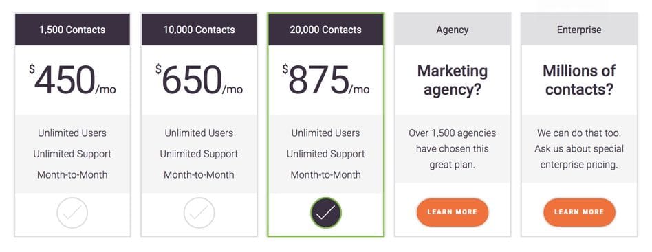The width and height of the screenshot is (652, 252).
Task: Select the Agency plan header
Action: click(x=453, y=30)
